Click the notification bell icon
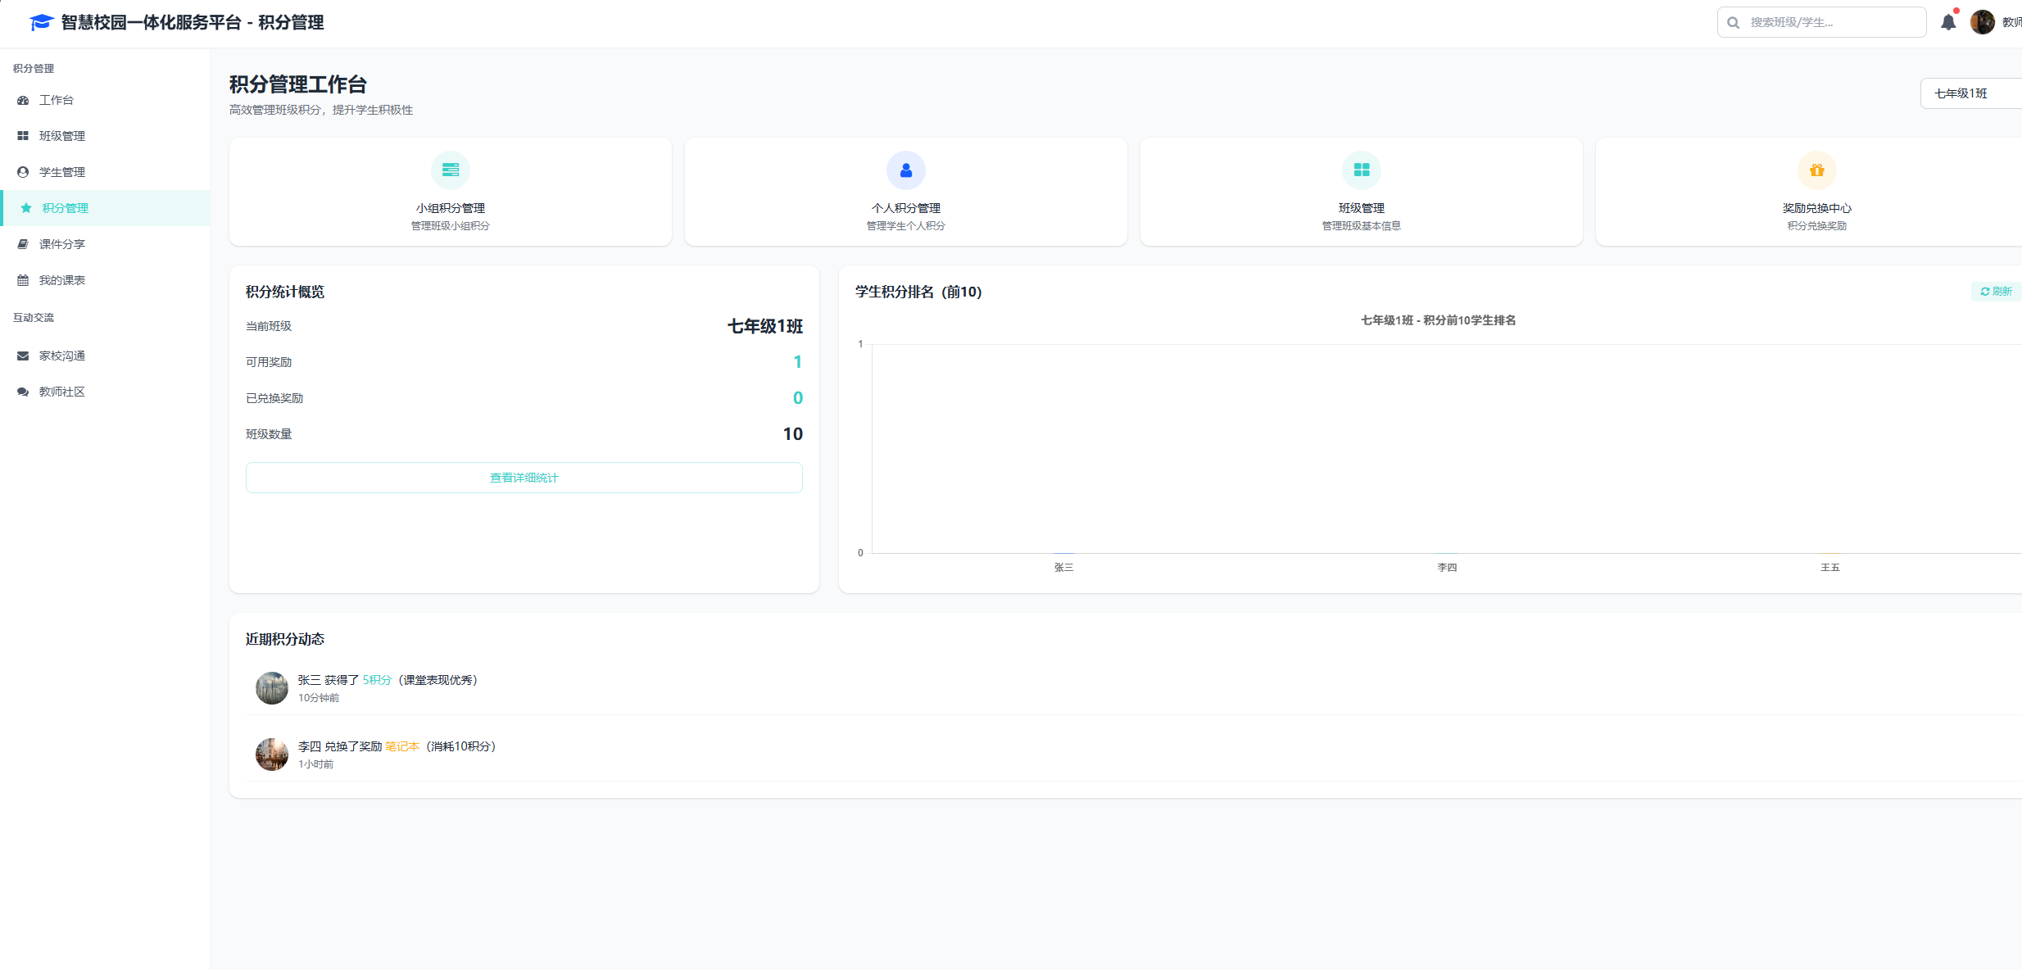Screen dimensions: 2022x970 [x=1948, y=22]
